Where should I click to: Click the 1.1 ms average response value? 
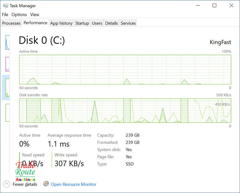[58, 144]
